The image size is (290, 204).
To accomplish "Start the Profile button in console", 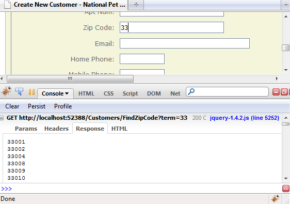I will (63, 106).
